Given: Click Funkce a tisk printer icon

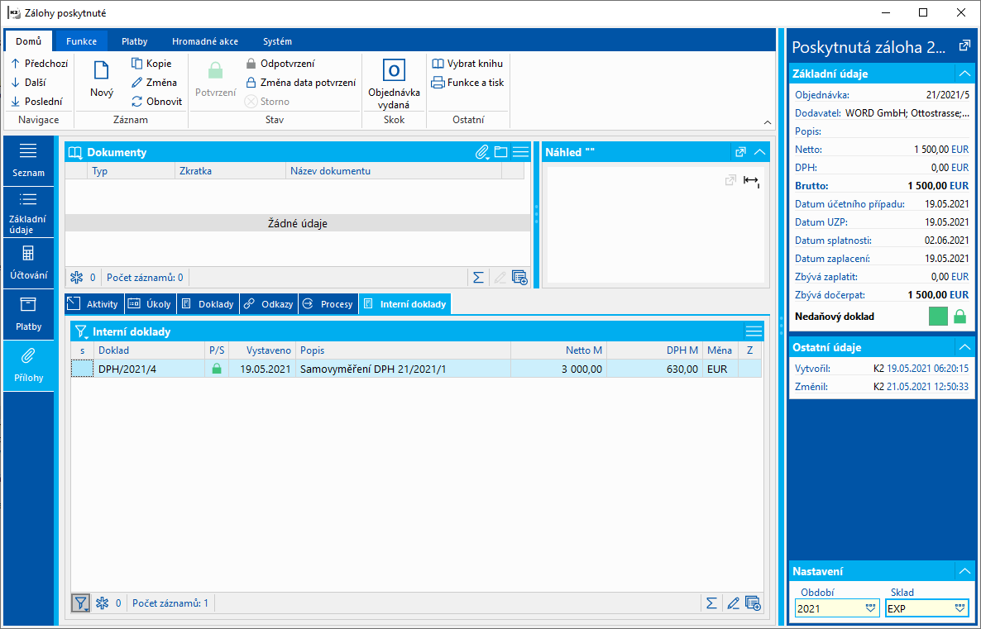Looking at the screenshot, I should coord(438,83).
